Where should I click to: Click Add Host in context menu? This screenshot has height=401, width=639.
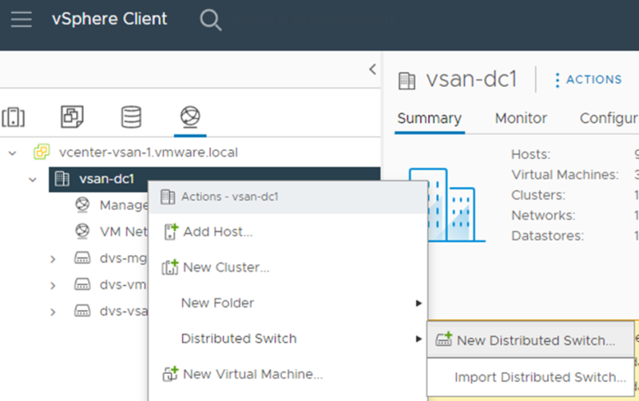click(216, 232)
